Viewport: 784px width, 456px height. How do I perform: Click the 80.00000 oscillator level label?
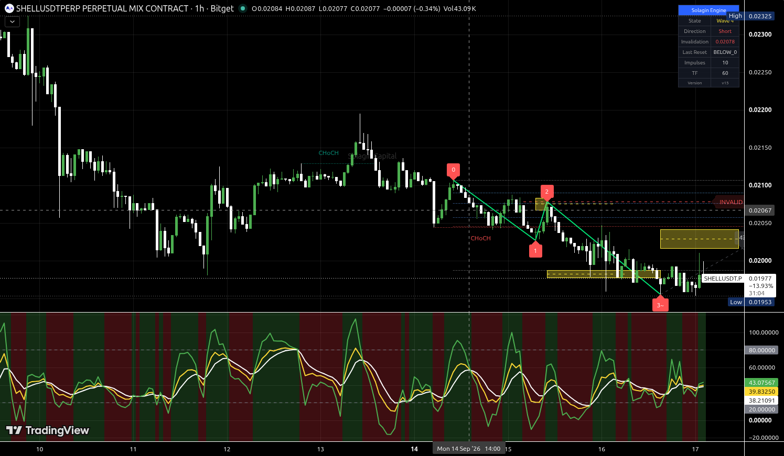coord(761,350)
